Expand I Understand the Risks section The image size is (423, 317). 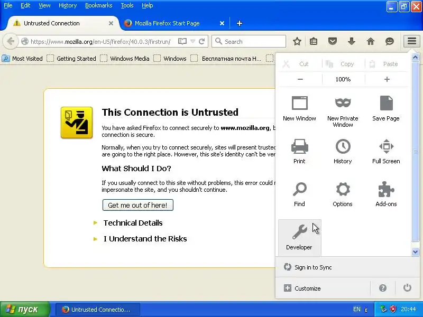(x=145, y=239)
